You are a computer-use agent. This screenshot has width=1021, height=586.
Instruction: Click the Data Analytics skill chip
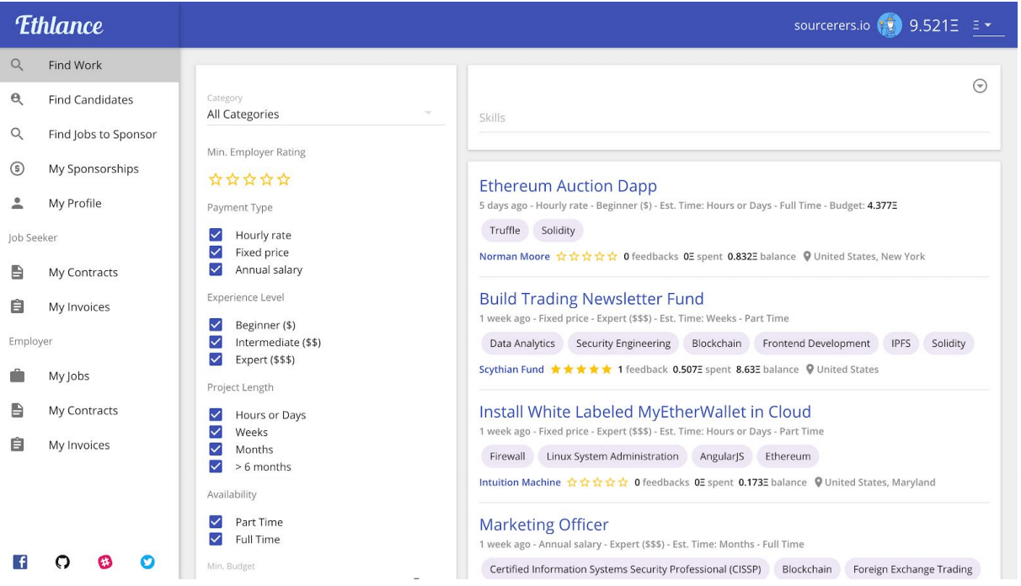tap(522, 343)
